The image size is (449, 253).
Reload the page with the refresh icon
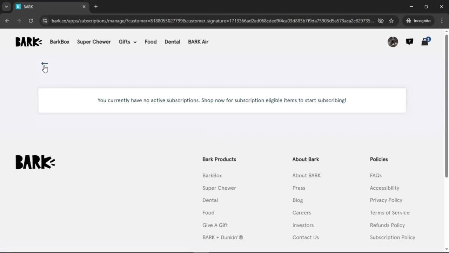click(31, 21)
